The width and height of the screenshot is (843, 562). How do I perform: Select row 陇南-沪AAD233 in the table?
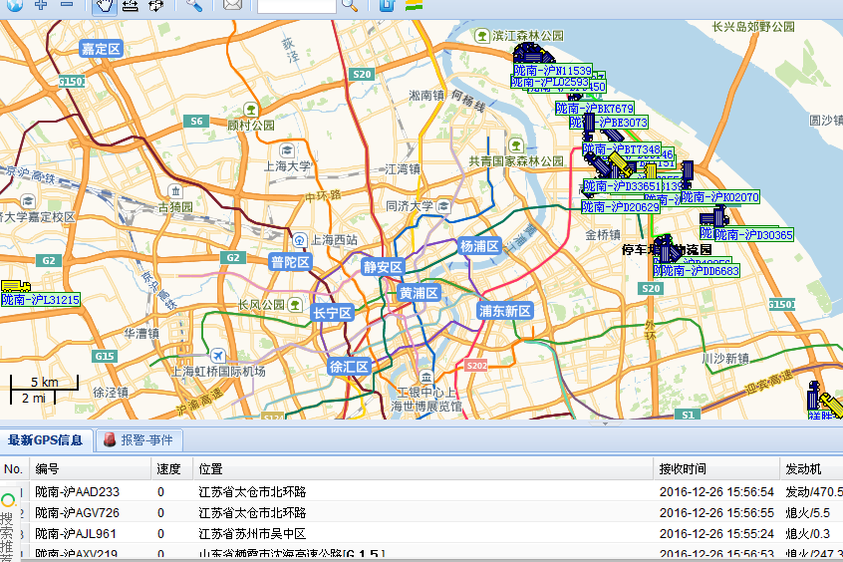tap(78, 491)
